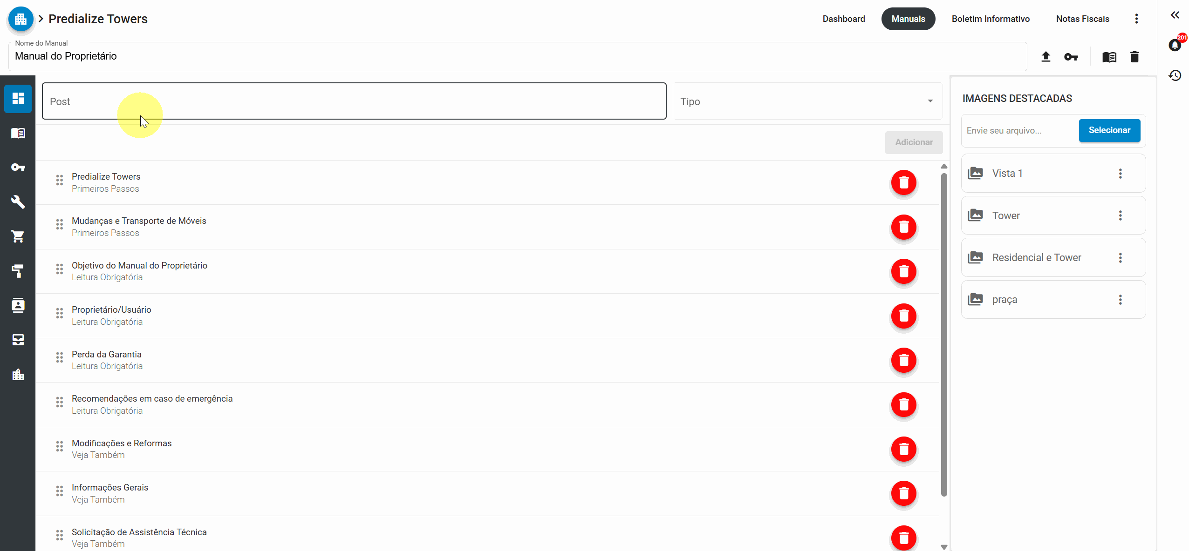Focus the Post input field
Image resolution: width=1189 pixels, height=551 pixels.
(x=354, y=101)
